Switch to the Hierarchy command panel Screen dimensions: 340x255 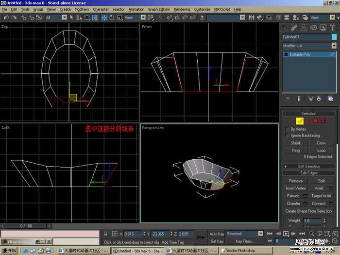(x=304, y=28)
